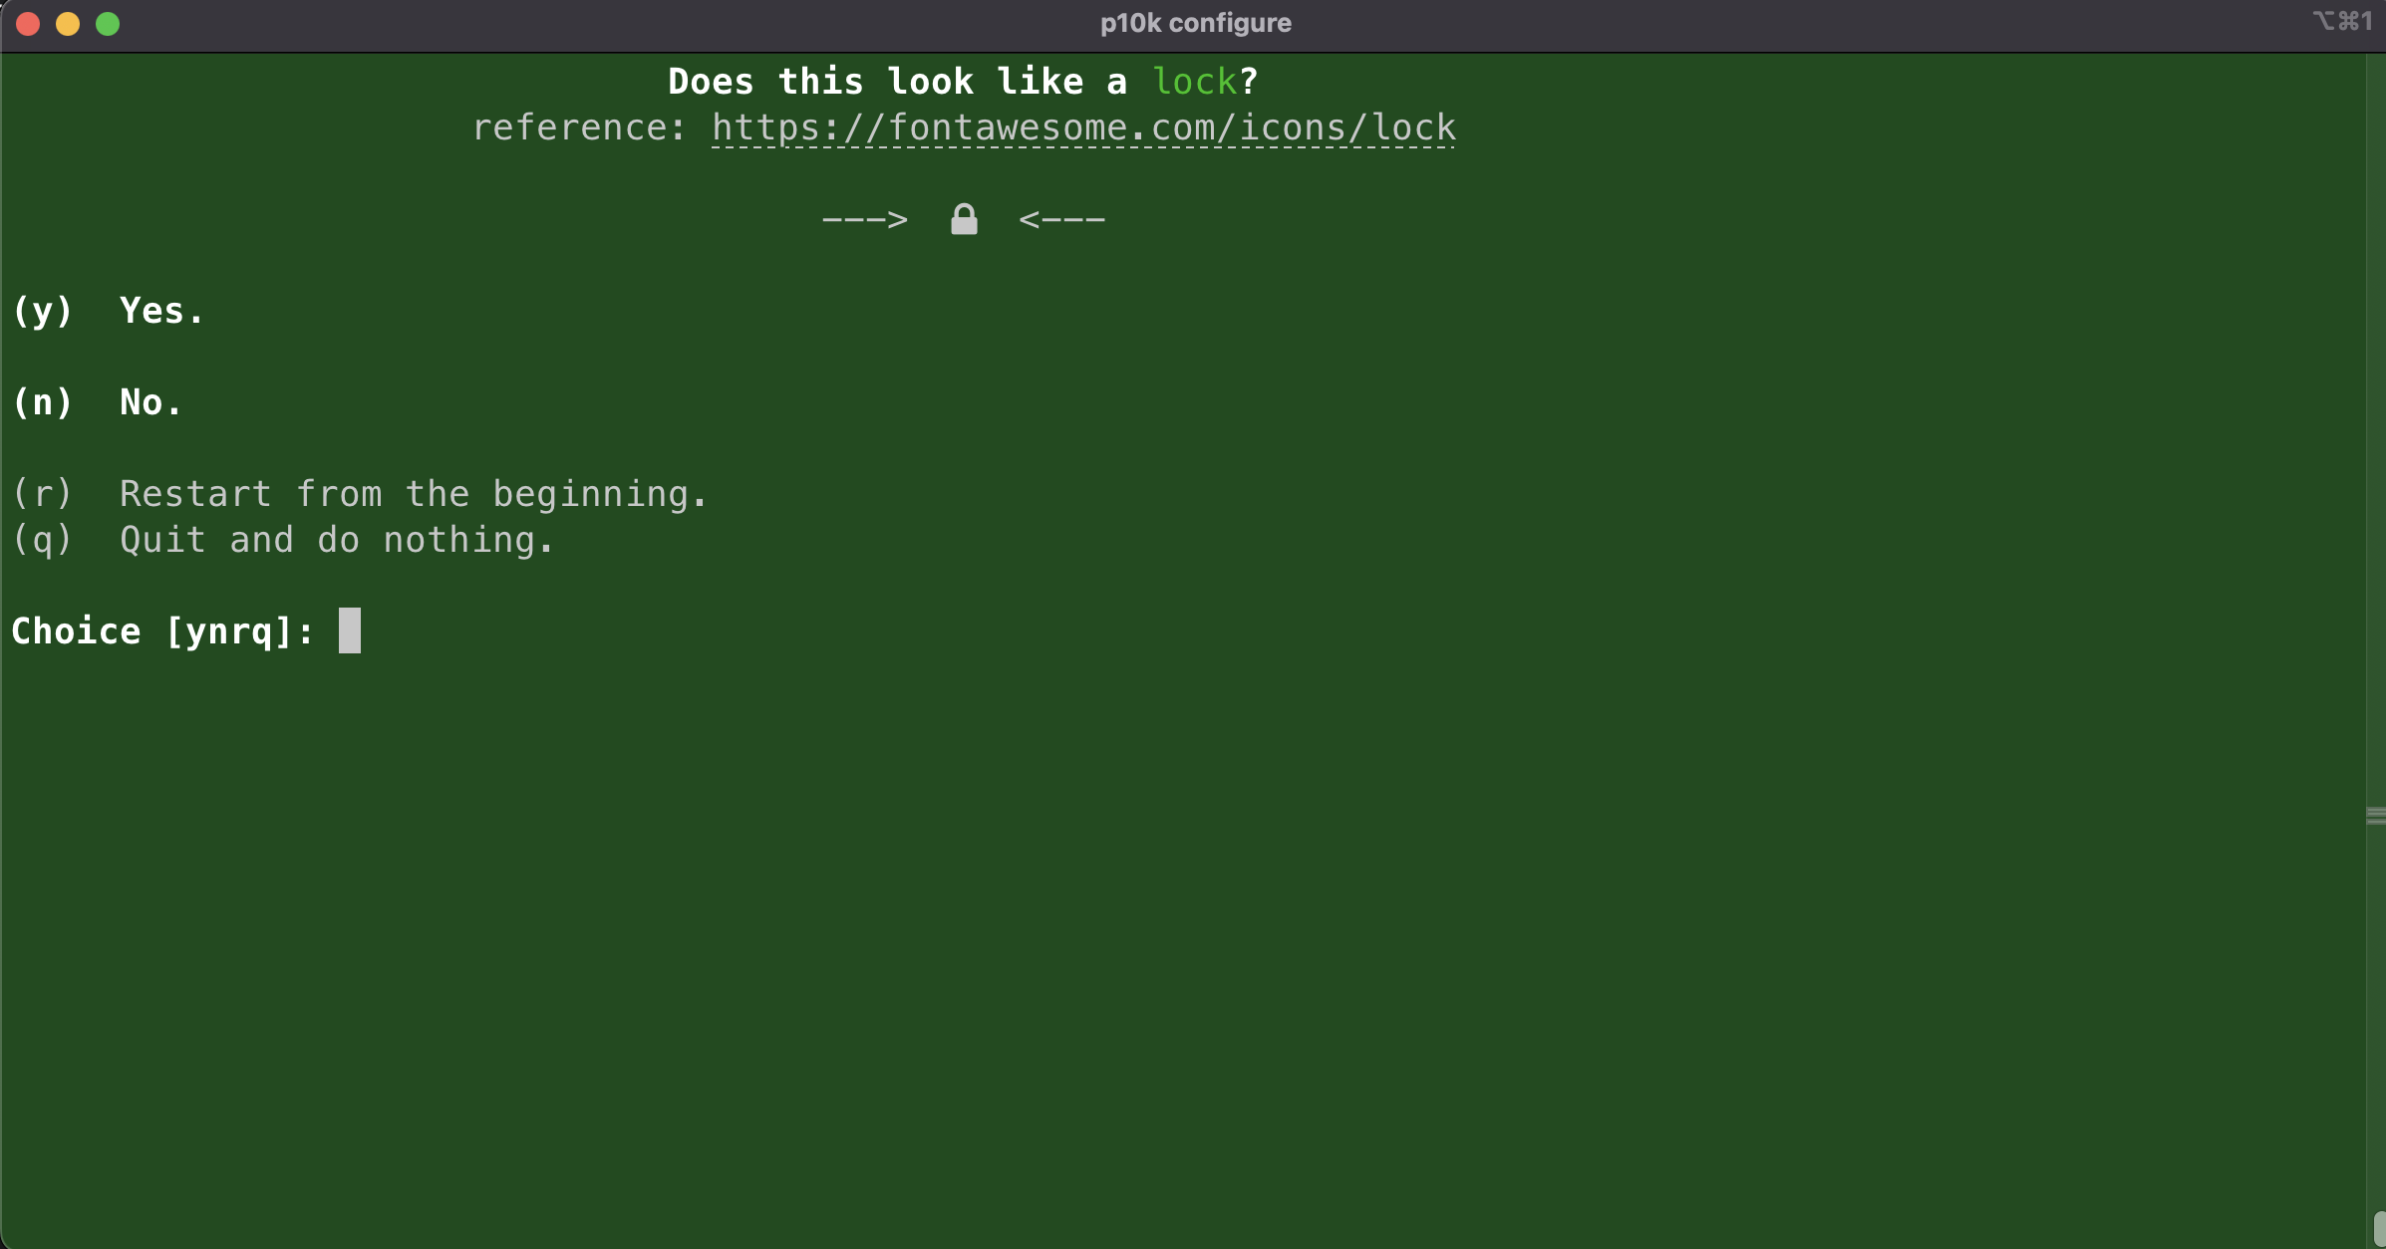Click the right arrow pointing at lock
Viewport: 2386px width, 1249px height.
click(1061, 219)
